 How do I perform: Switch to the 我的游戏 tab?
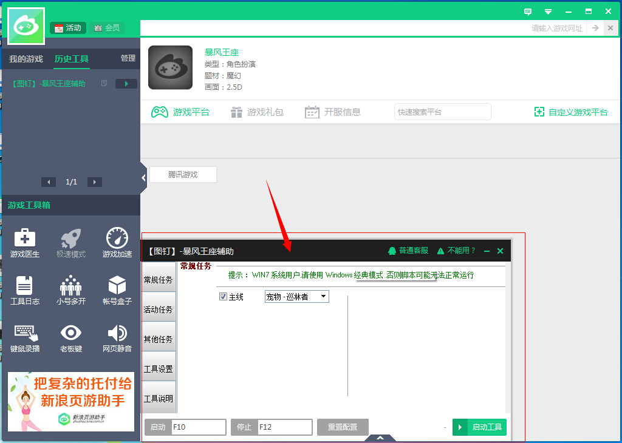pyautogui.click(x=26, y=59)
